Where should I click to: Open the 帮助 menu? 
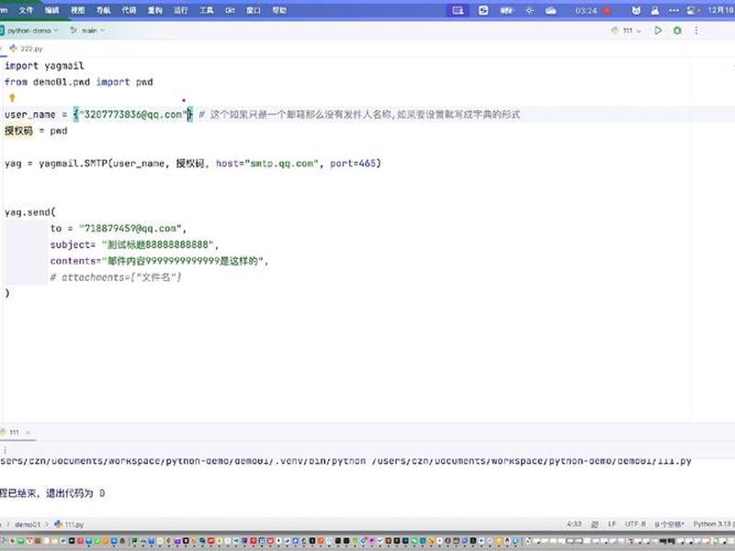(x=279, y=10)
